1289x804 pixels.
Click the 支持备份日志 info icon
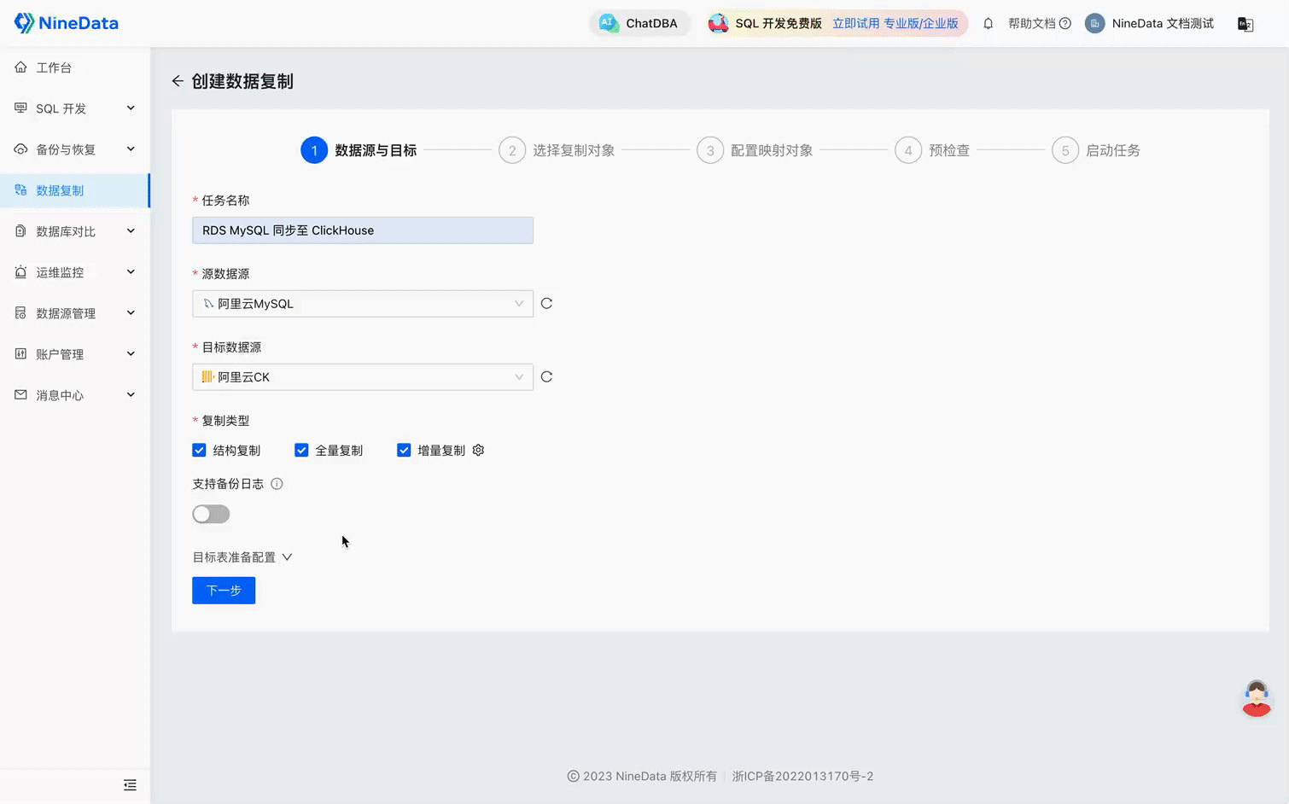[276, 483]
